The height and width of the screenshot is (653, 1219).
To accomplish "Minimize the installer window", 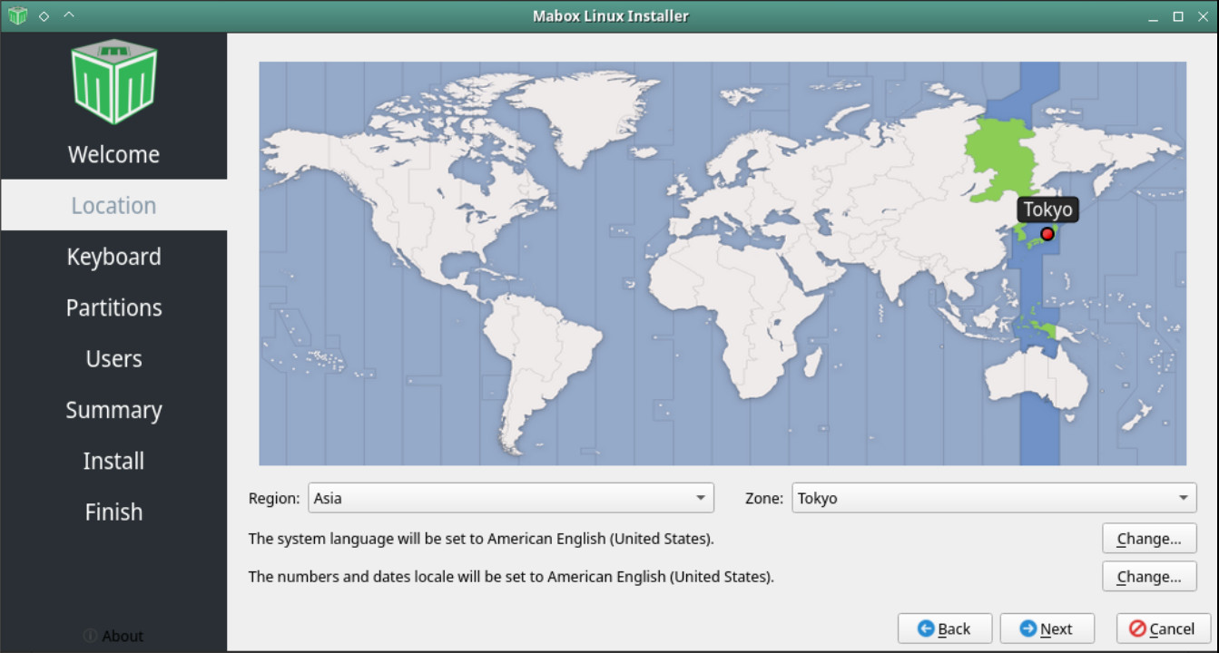I will tap(1153, 16).
